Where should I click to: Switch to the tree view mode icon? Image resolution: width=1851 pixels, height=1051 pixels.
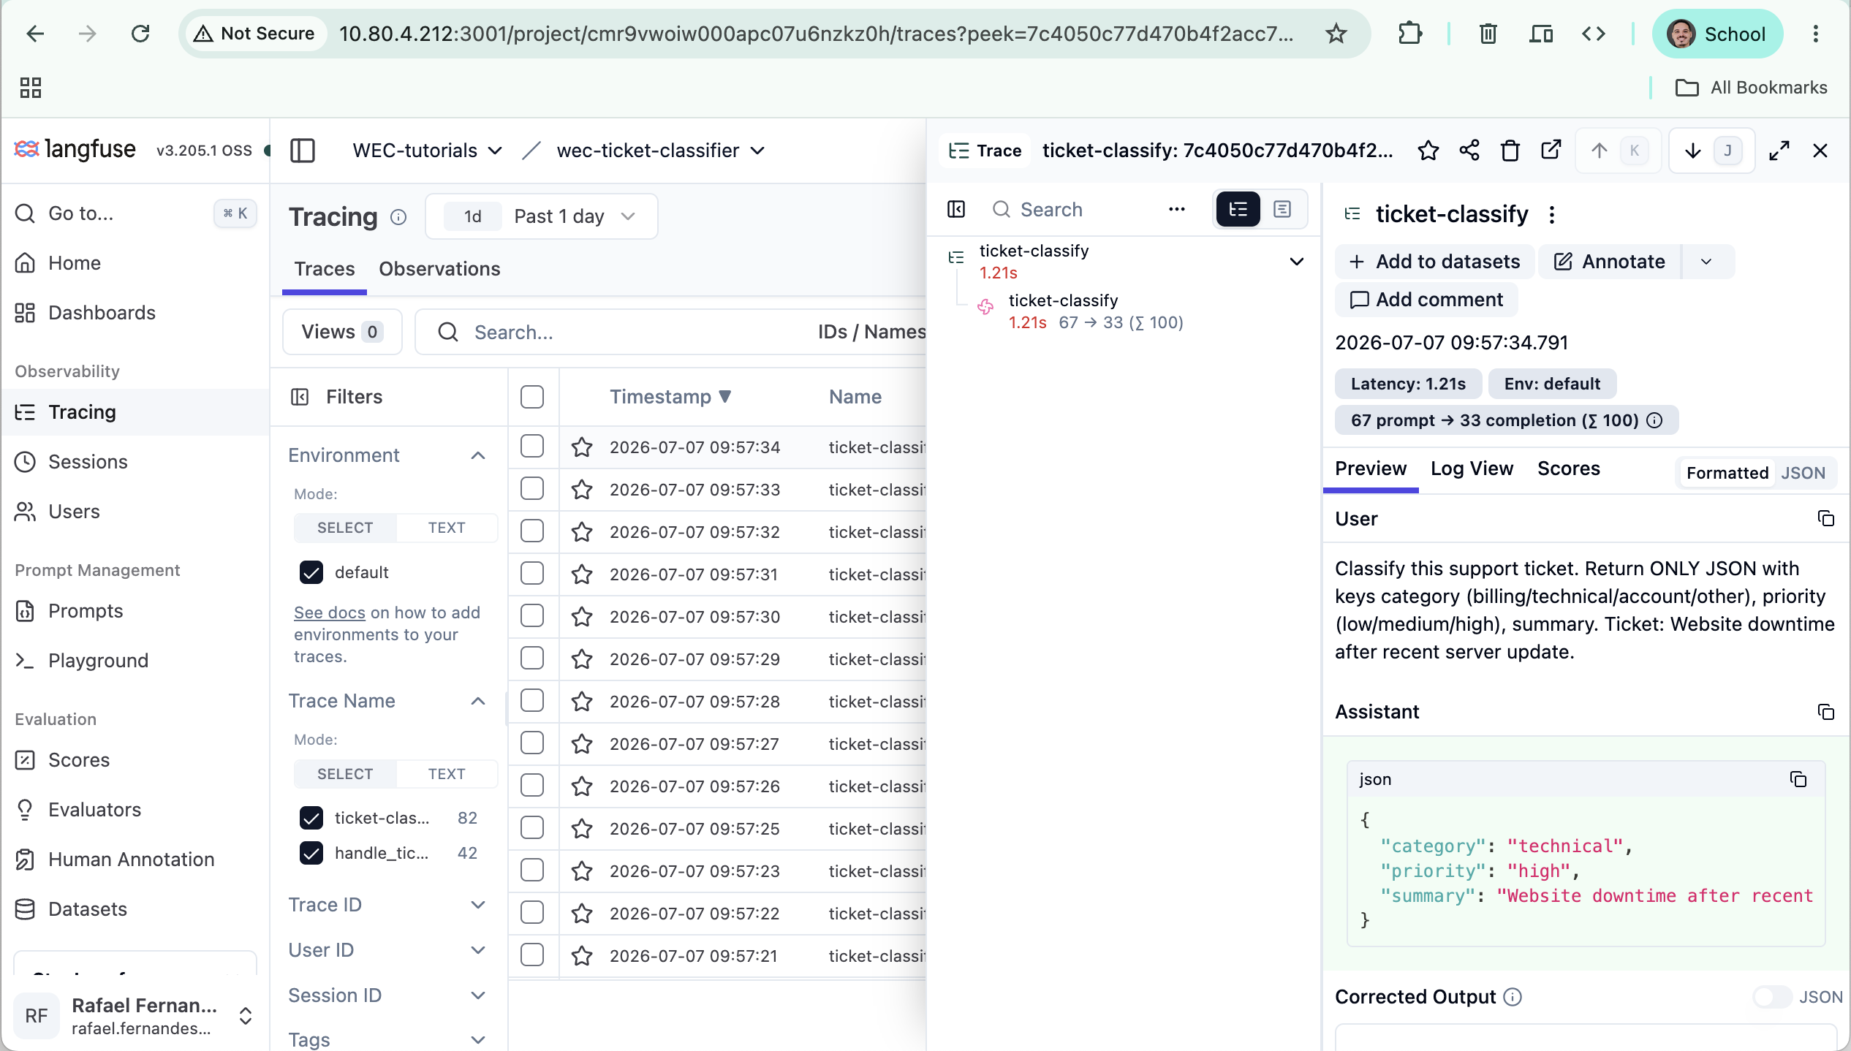(x=1238, y=210)
